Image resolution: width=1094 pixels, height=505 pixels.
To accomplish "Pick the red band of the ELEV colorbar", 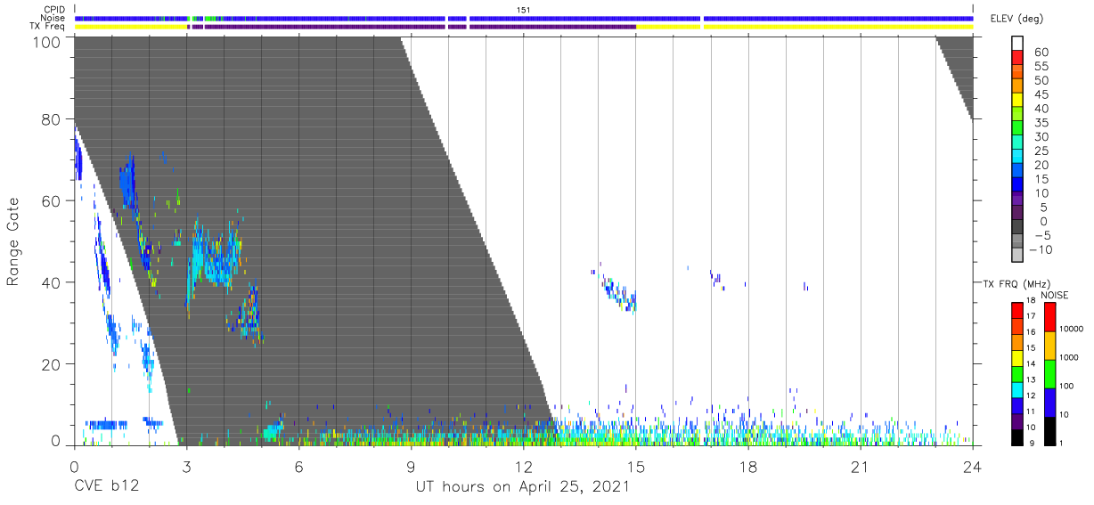I will pos(1017,58).
